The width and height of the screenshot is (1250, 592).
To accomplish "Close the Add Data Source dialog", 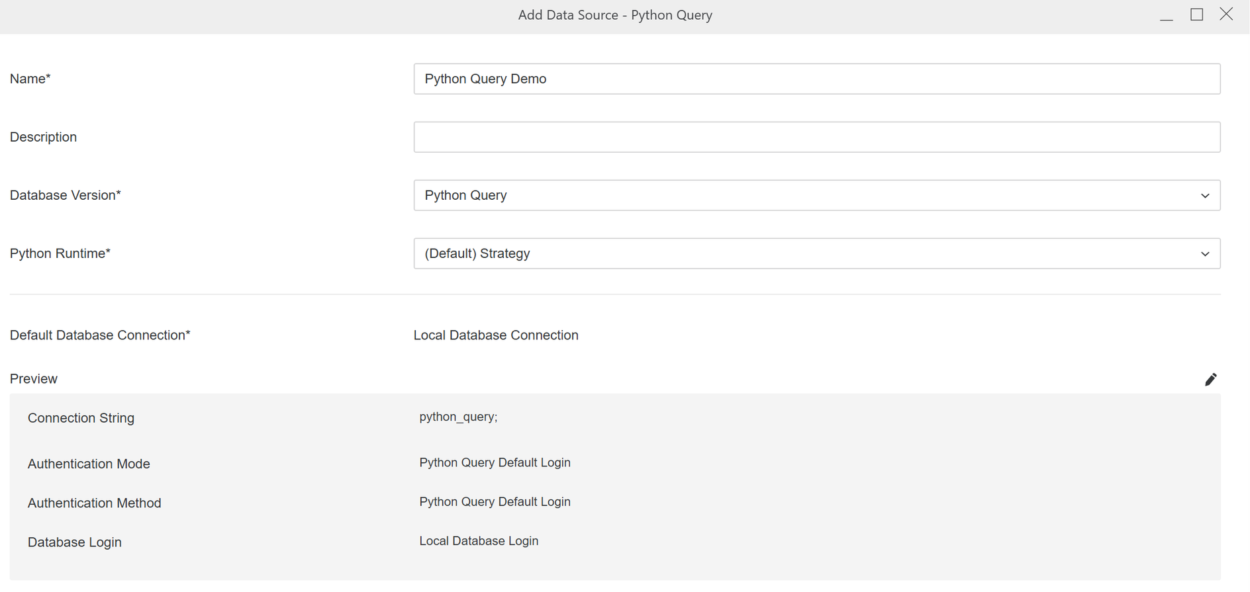I will point(1226,15).
